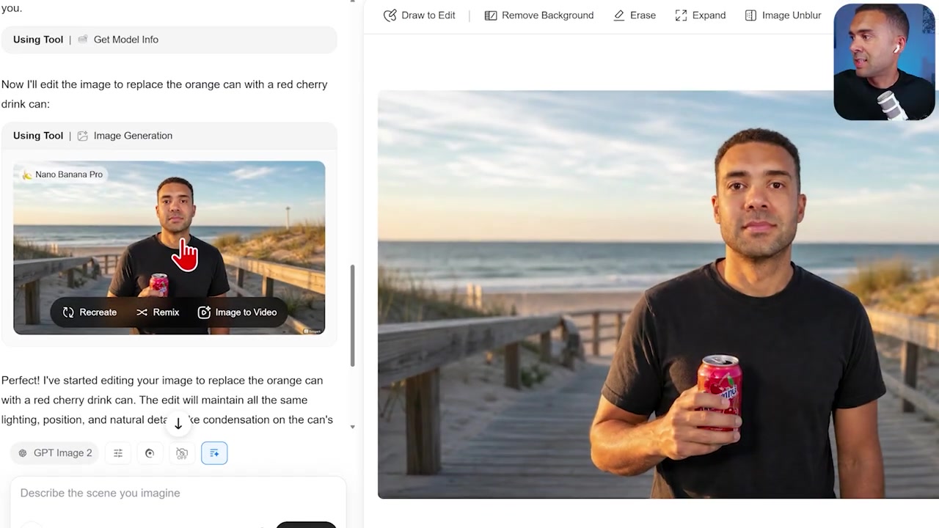Toggle the camera OFF switch icon

[x=182, y=453]
